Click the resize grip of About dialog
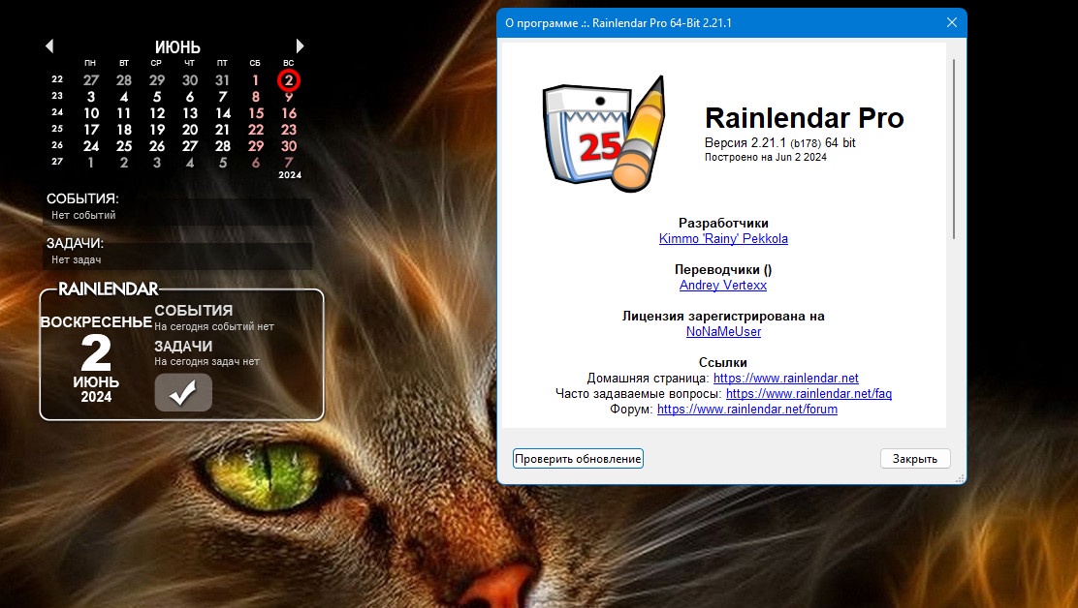 pyautogui.click(x=960, y=477)
